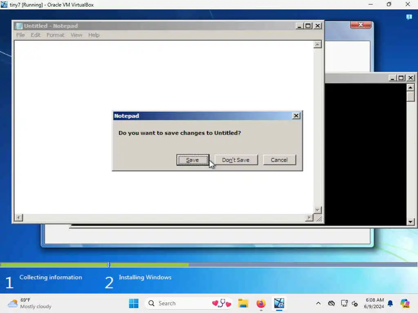Open Firefox from the taskbar
Viewport: 418px width, 313px height.
pos(261,303)
